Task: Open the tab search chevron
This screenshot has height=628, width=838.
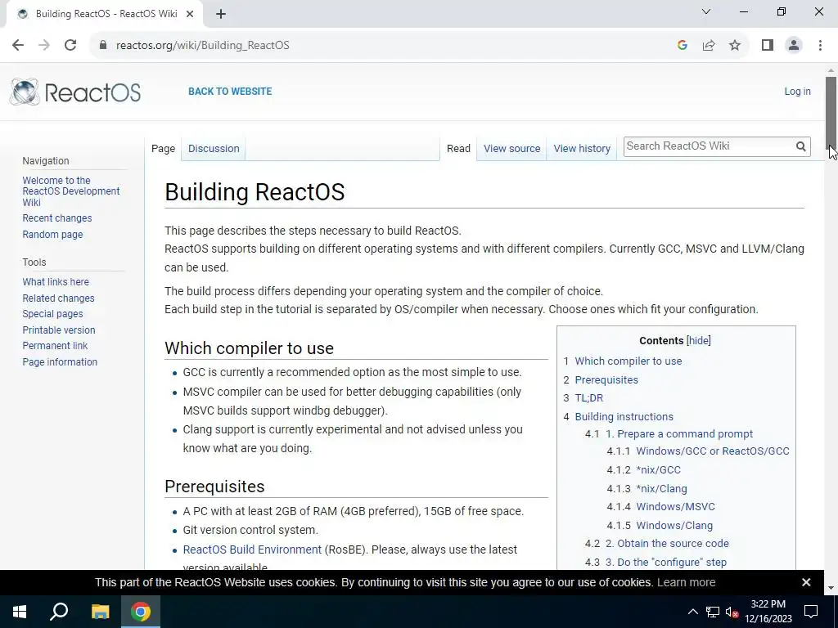Action: point(706,11)
